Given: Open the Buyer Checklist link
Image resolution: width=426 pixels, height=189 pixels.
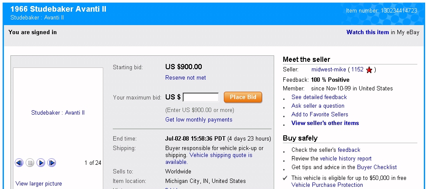Looking at the screenshot, I should 377,167.
